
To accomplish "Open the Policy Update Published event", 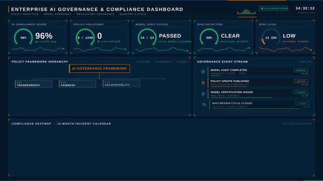I will [259, 83].
